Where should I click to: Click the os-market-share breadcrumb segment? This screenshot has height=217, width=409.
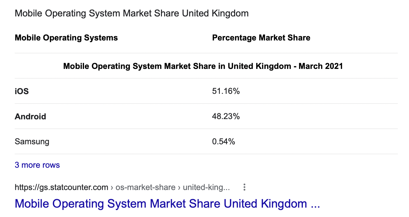(145, 187)
